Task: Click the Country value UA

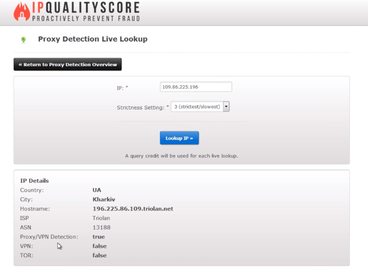Action: 97,190
